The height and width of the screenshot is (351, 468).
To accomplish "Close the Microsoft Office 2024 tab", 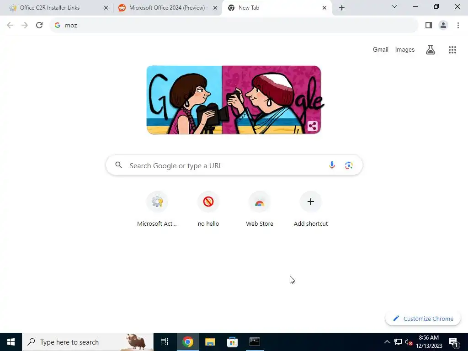I will pyautogui.click(x=215, y=8).
